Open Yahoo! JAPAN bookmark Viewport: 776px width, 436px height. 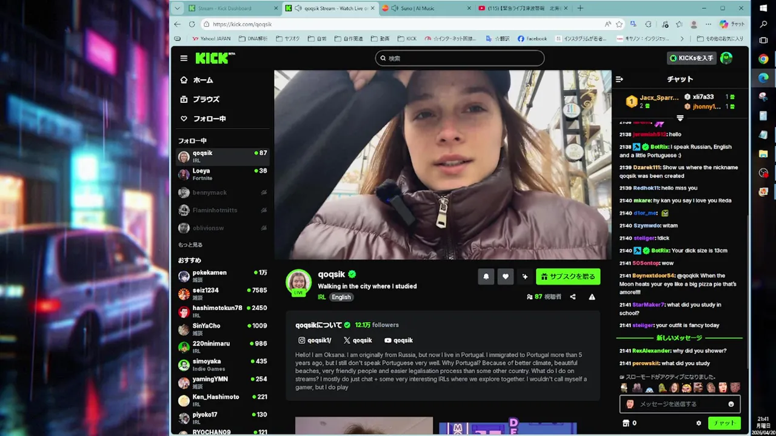click(x=211, y=39)
